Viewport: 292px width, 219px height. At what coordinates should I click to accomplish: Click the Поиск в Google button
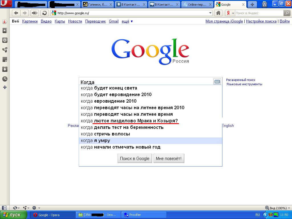[x=135, y=158]
